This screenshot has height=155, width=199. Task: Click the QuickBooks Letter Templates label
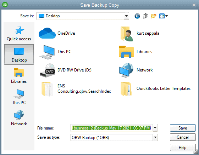(164, 88)
